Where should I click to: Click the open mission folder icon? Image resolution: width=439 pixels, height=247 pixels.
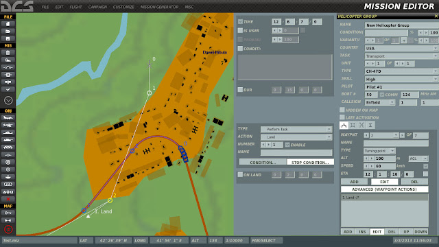pyautogui.click(x=8, y=32)
